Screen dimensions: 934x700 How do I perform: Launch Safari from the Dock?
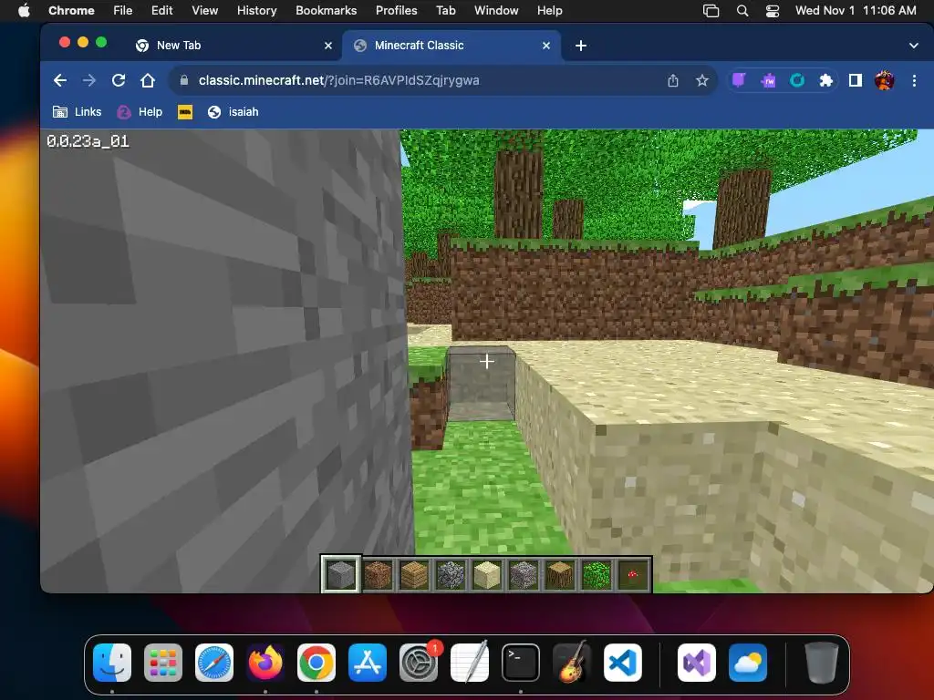coord(214,663)
